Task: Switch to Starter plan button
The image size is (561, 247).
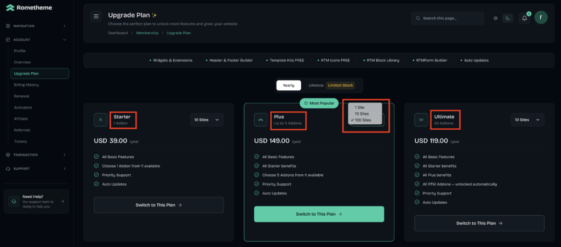Action: pyautogui.click(x=158, y=205)
